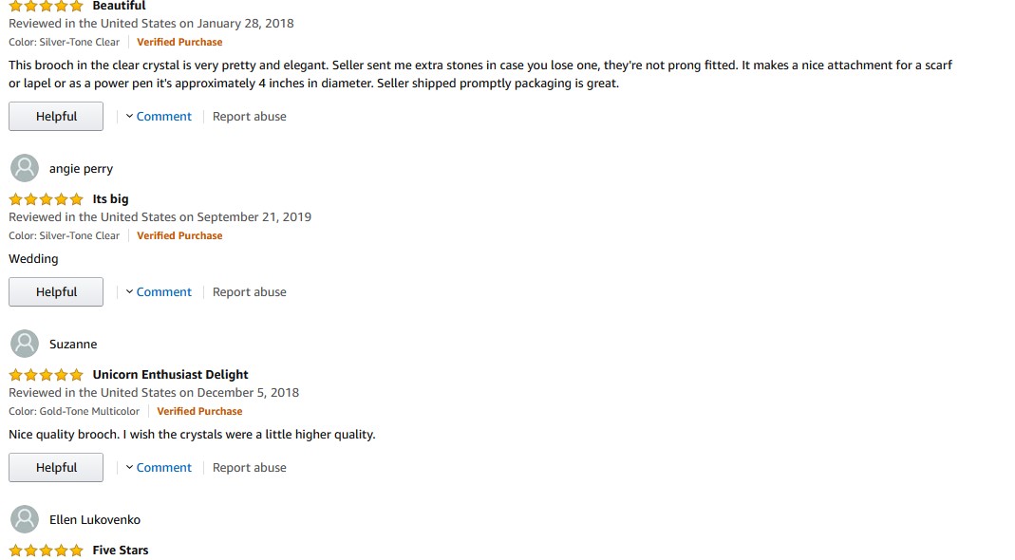This screenshot has height=560, width=1015.
Task: Click star rating on 'Its big' review
Action: pyautogui.click(x=46, y=199)
